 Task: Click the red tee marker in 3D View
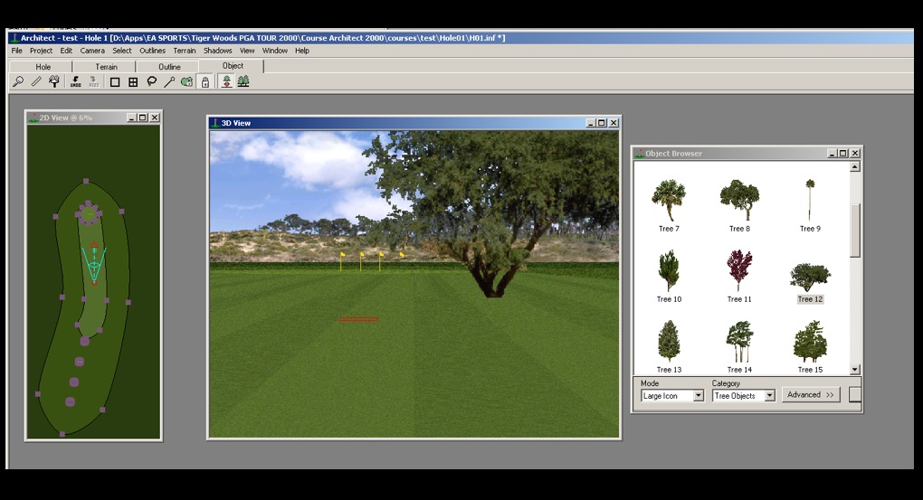(x=358, y=319)
